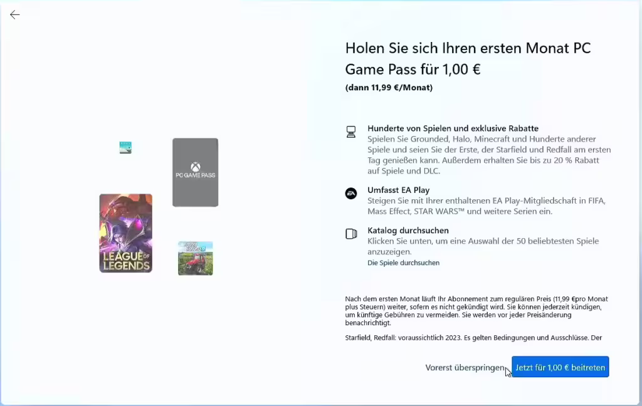Click the '(dann 11,99 €/Monat)' price text
642x406 pixels.
389,88
